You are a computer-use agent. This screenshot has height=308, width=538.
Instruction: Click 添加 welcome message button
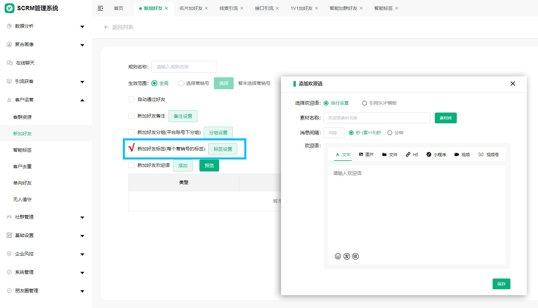point(183,166)
